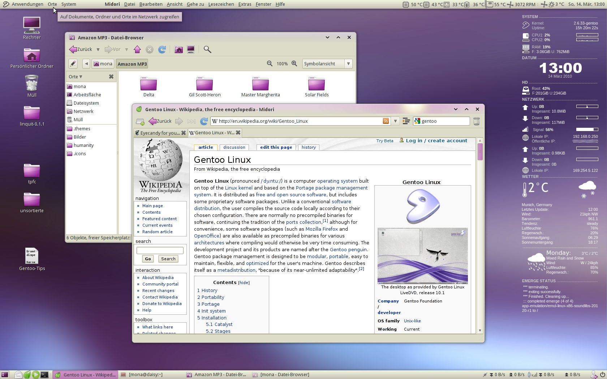Click Wikipedia Search button
This screenshot has height=379, width=607.
168,259
